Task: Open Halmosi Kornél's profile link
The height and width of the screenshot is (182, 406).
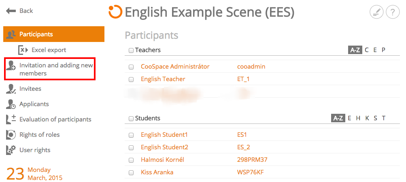Action: [x=162, y=160]
